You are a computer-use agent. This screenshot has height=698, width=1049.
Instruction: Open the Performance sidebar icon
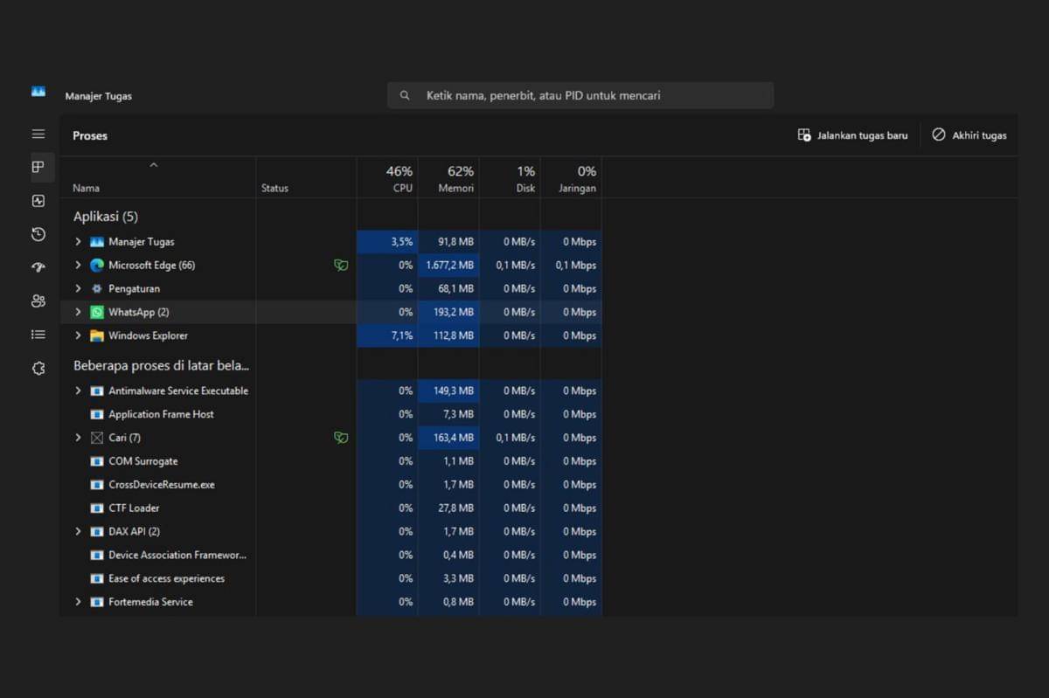(x=38, y=201)
